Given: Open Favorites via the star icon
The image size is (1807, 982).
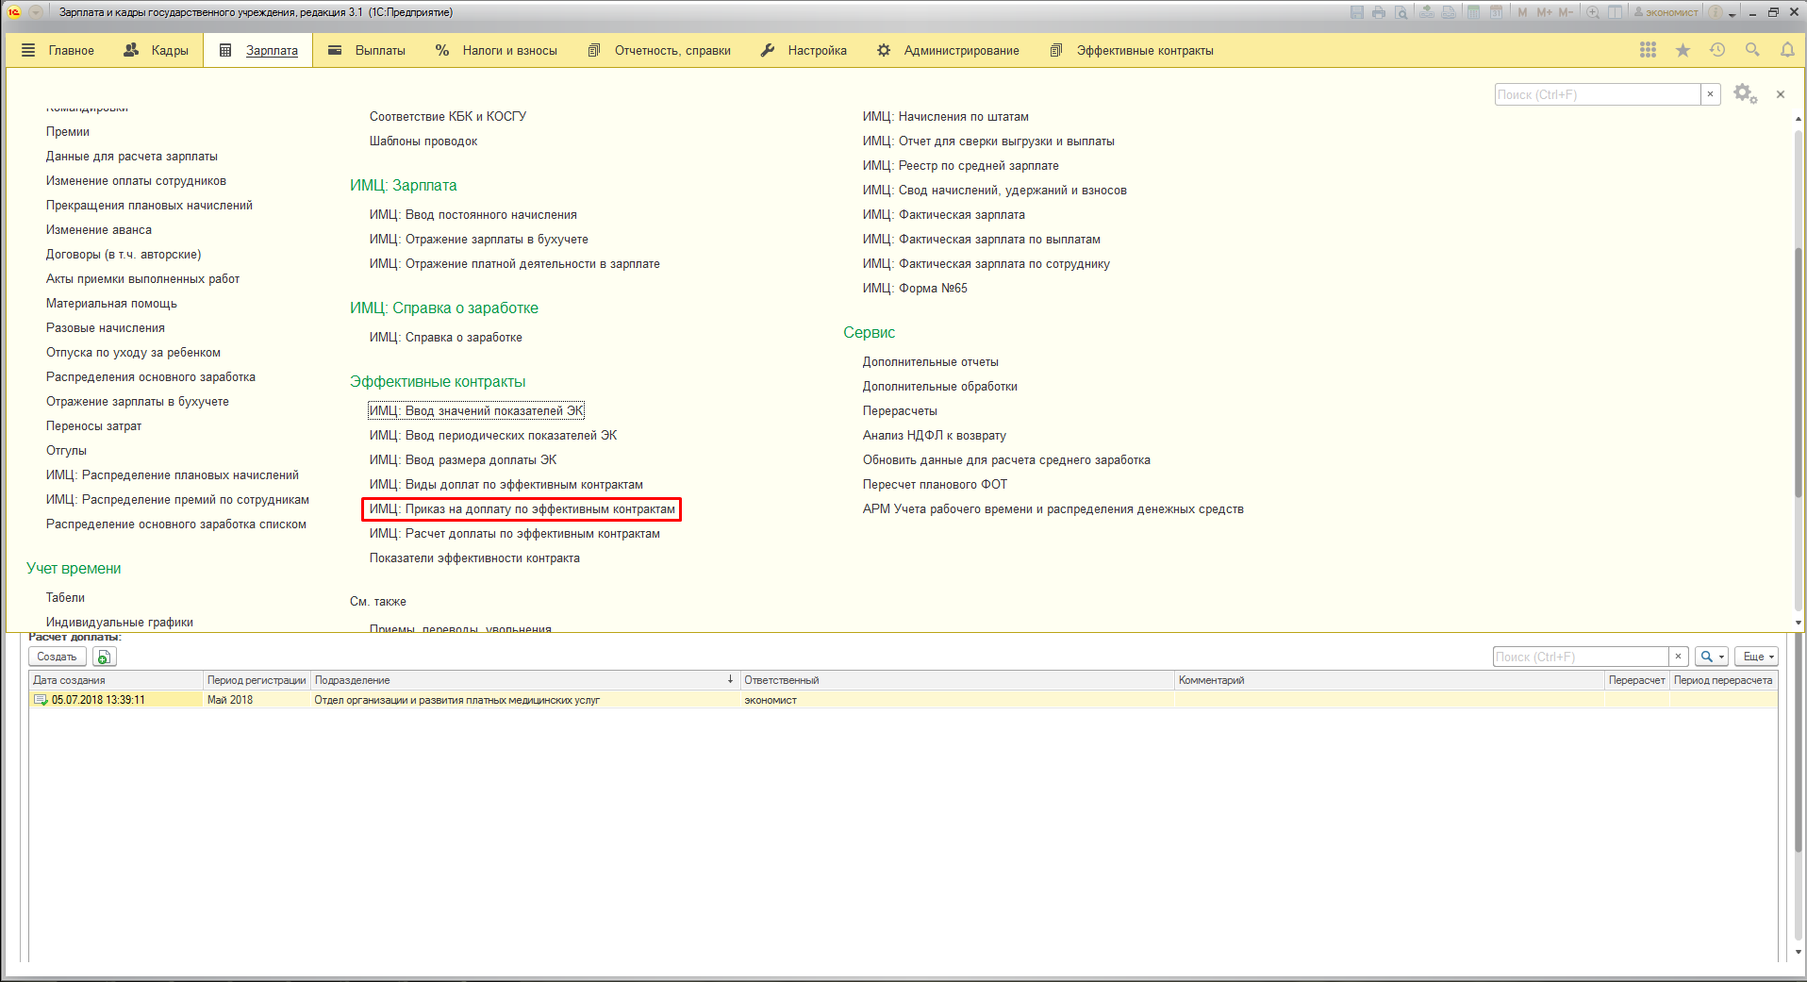Looking at the screenshot, I should click(1683, 50).
